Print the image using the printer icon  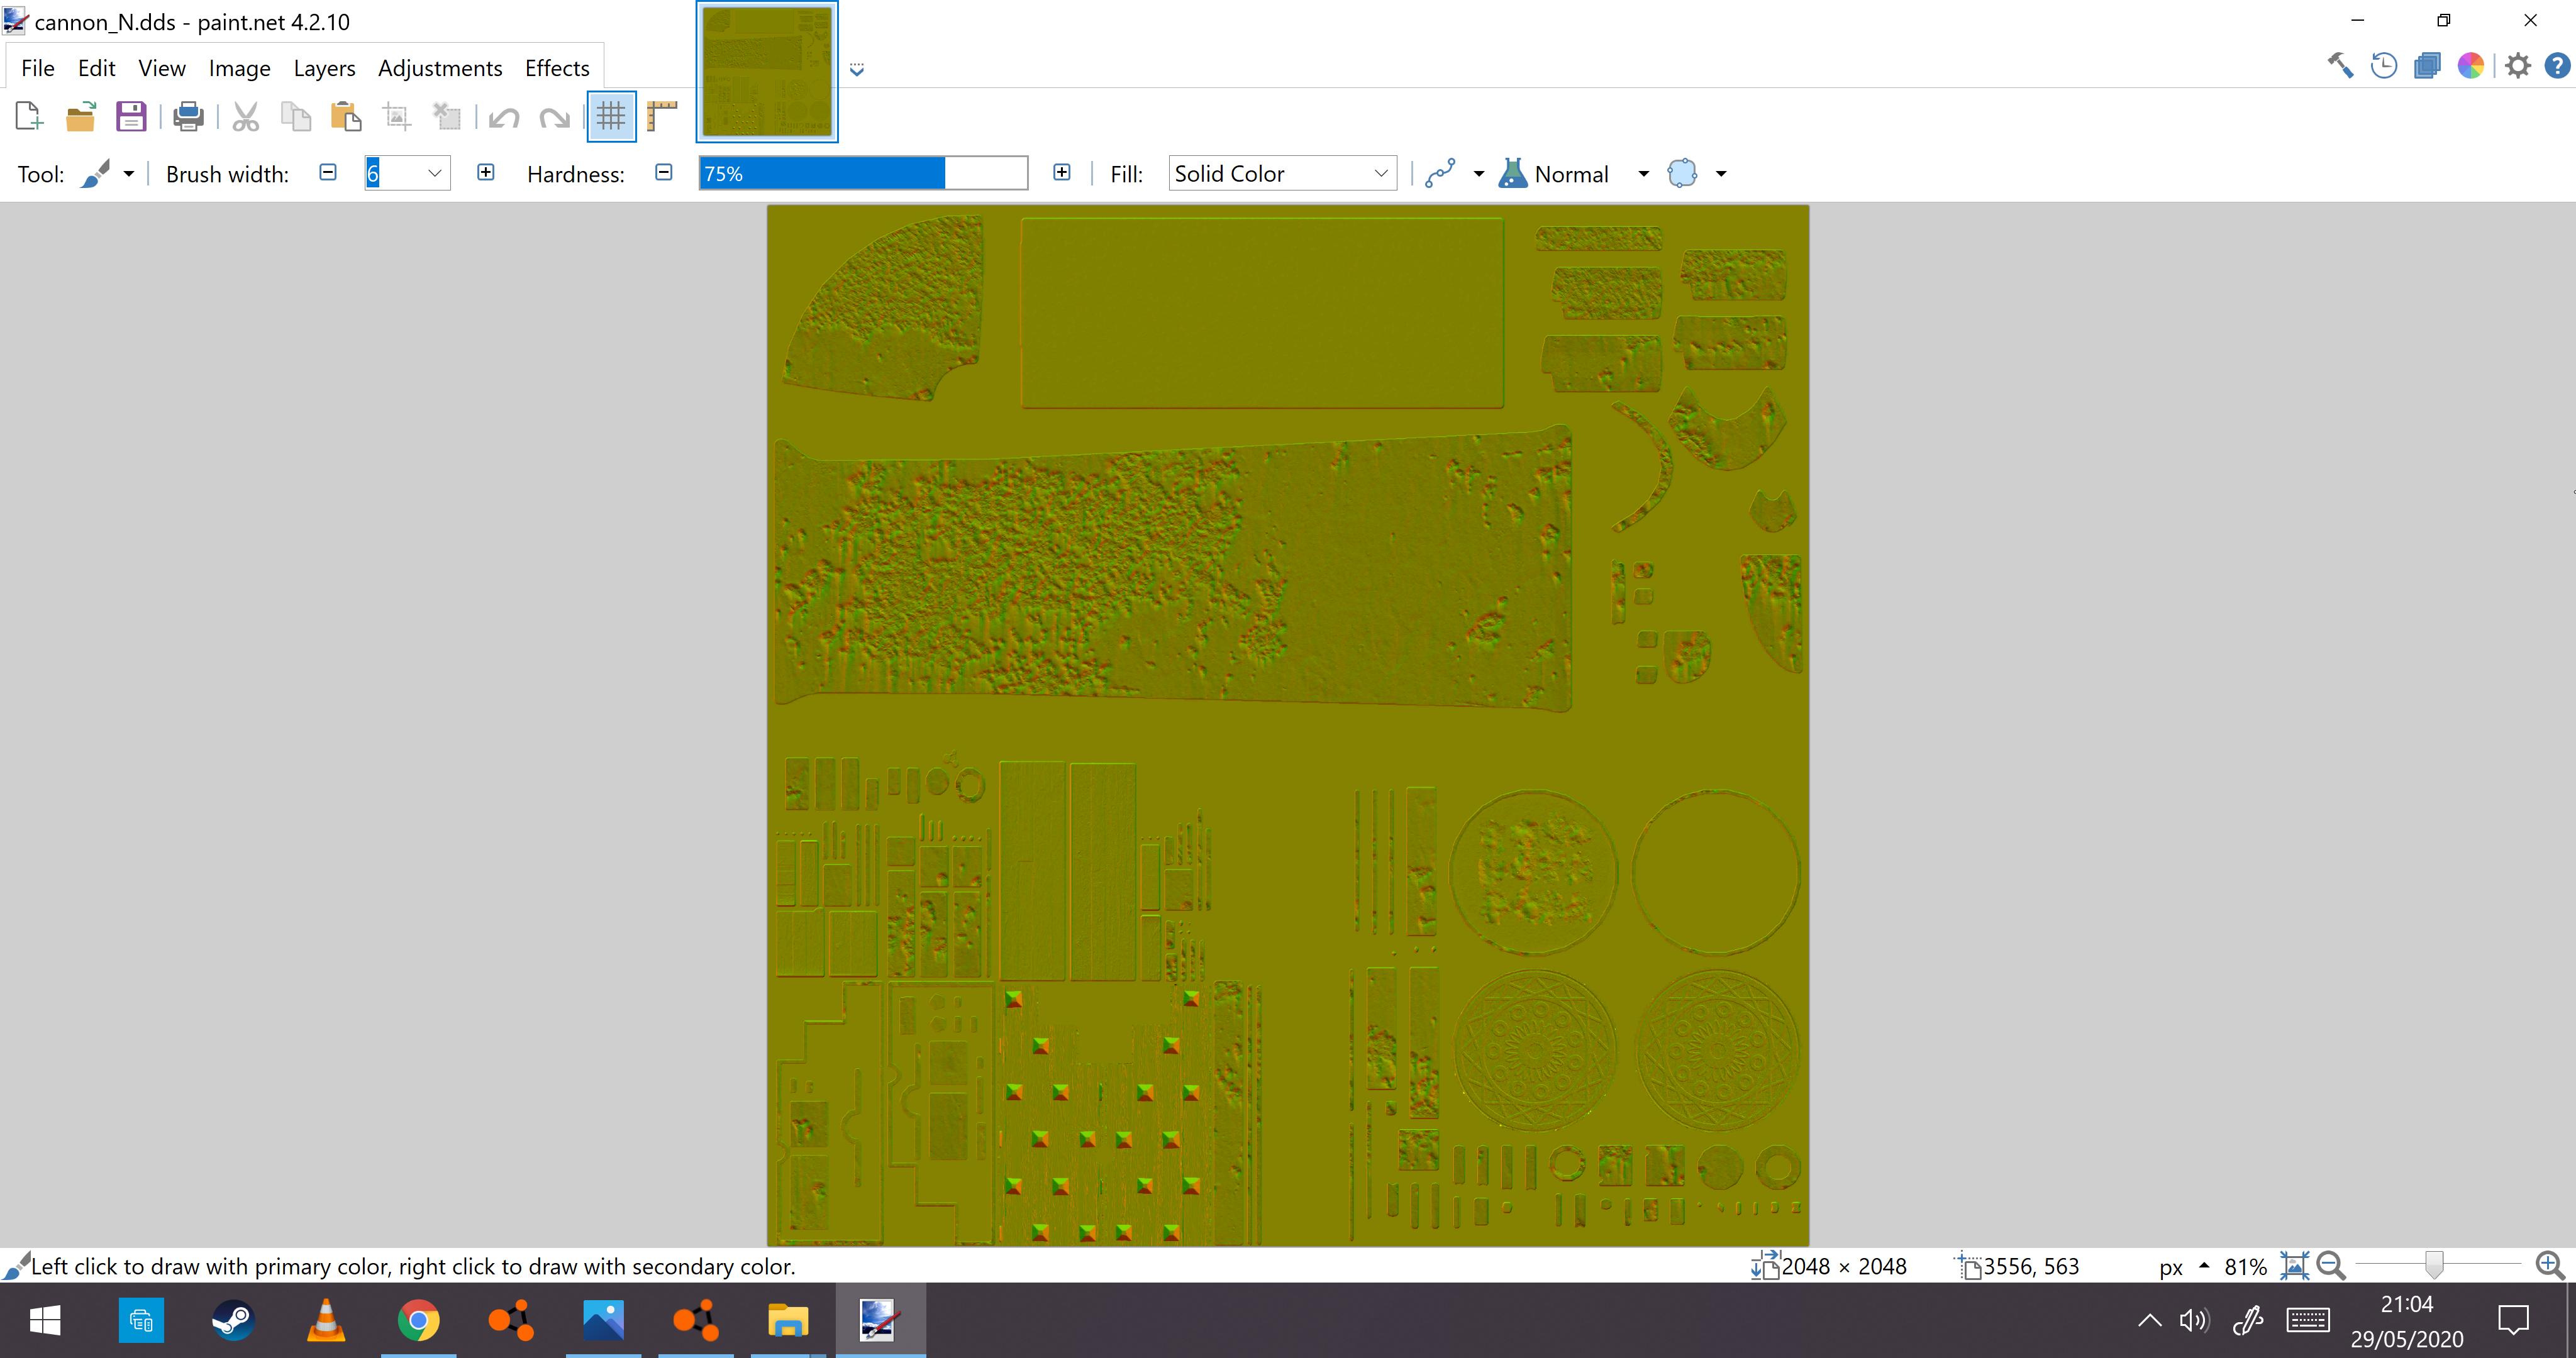[188, 117]
